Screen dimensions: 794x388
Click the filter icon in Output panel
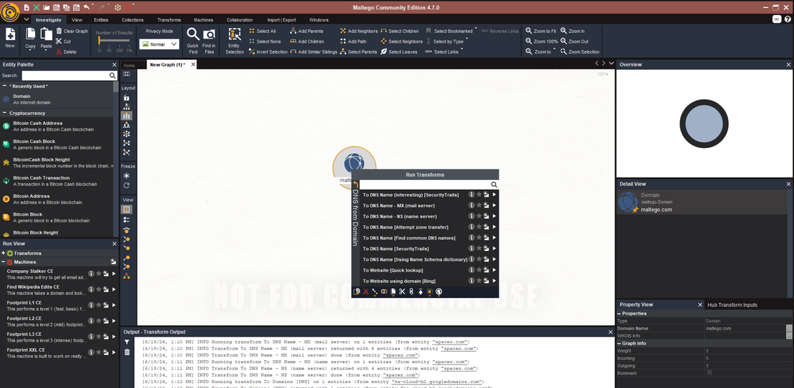point(127,342)
